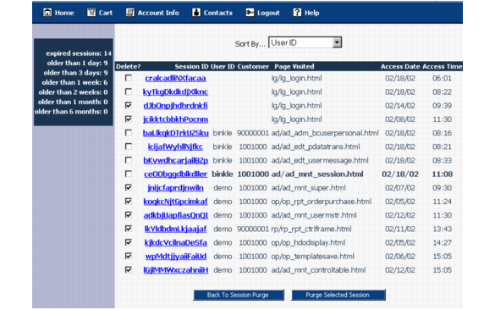495x310 pixels.
Task: Check delete box for session ceOObggdblkdller
Action: coord(129,174)
